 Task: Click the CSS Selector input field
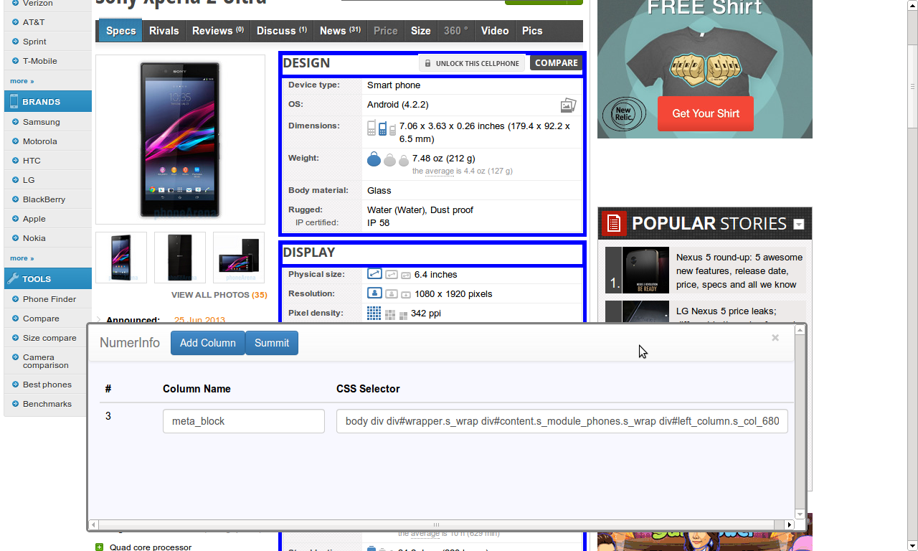[562, 421]
